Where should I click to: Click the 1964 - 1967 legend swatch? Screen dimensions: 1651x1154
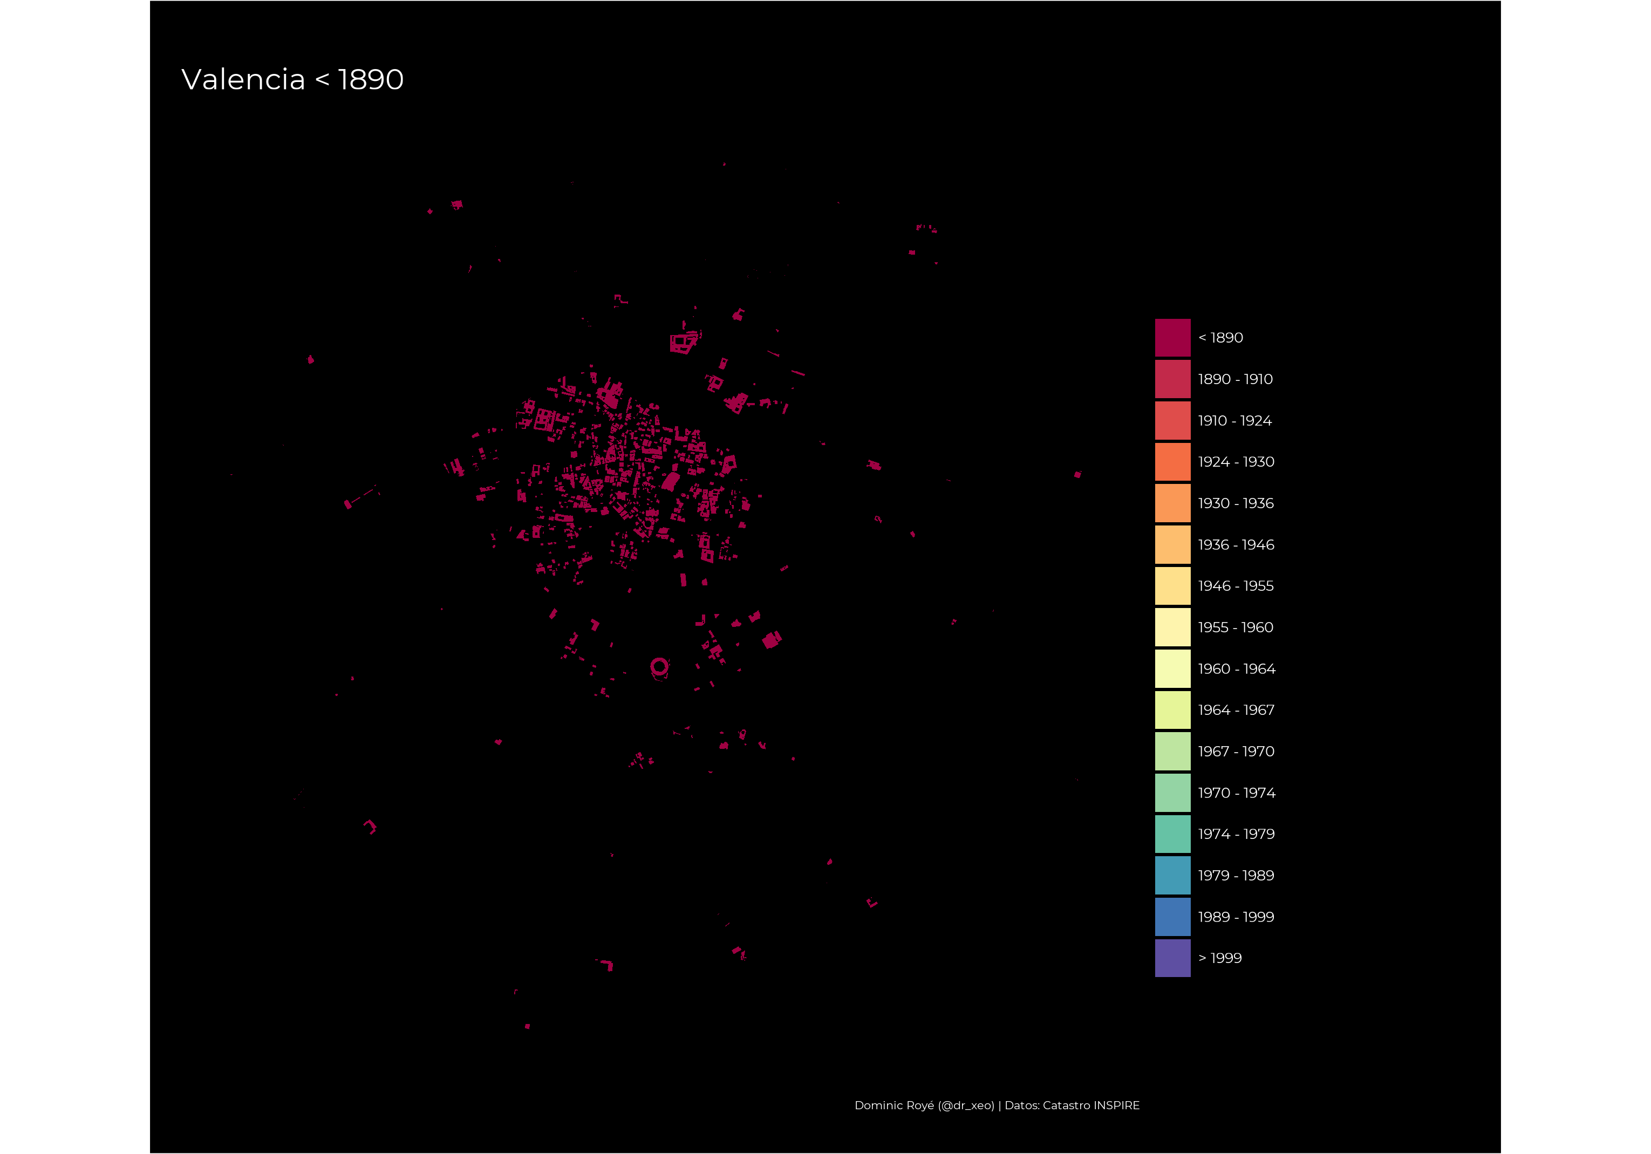click(1172, 709)
